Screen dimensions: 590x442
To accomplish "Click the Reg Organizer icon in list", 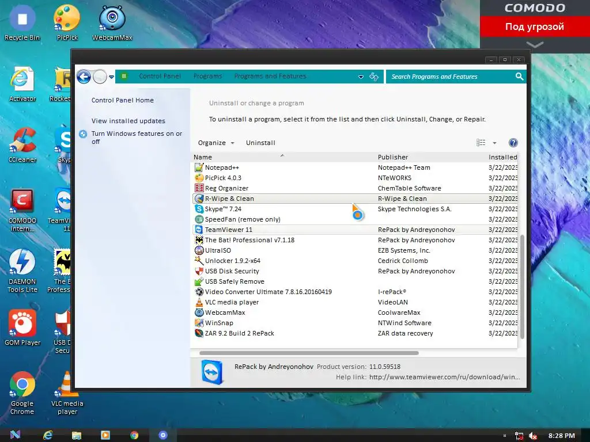I will coord(199,188).
